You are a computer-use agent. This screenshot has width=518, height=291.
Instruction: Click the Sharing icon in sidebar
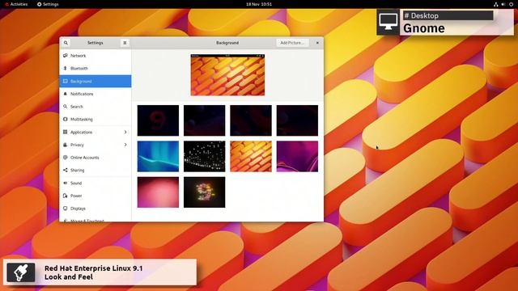click(65, 171)
